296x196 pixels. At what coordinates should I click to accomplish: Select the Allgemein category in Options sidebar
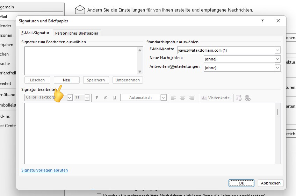tap(32, 7)
